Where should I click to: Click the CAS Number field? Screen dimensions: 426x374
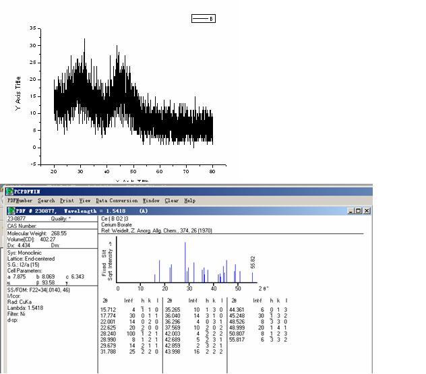[x=22, y=226]
